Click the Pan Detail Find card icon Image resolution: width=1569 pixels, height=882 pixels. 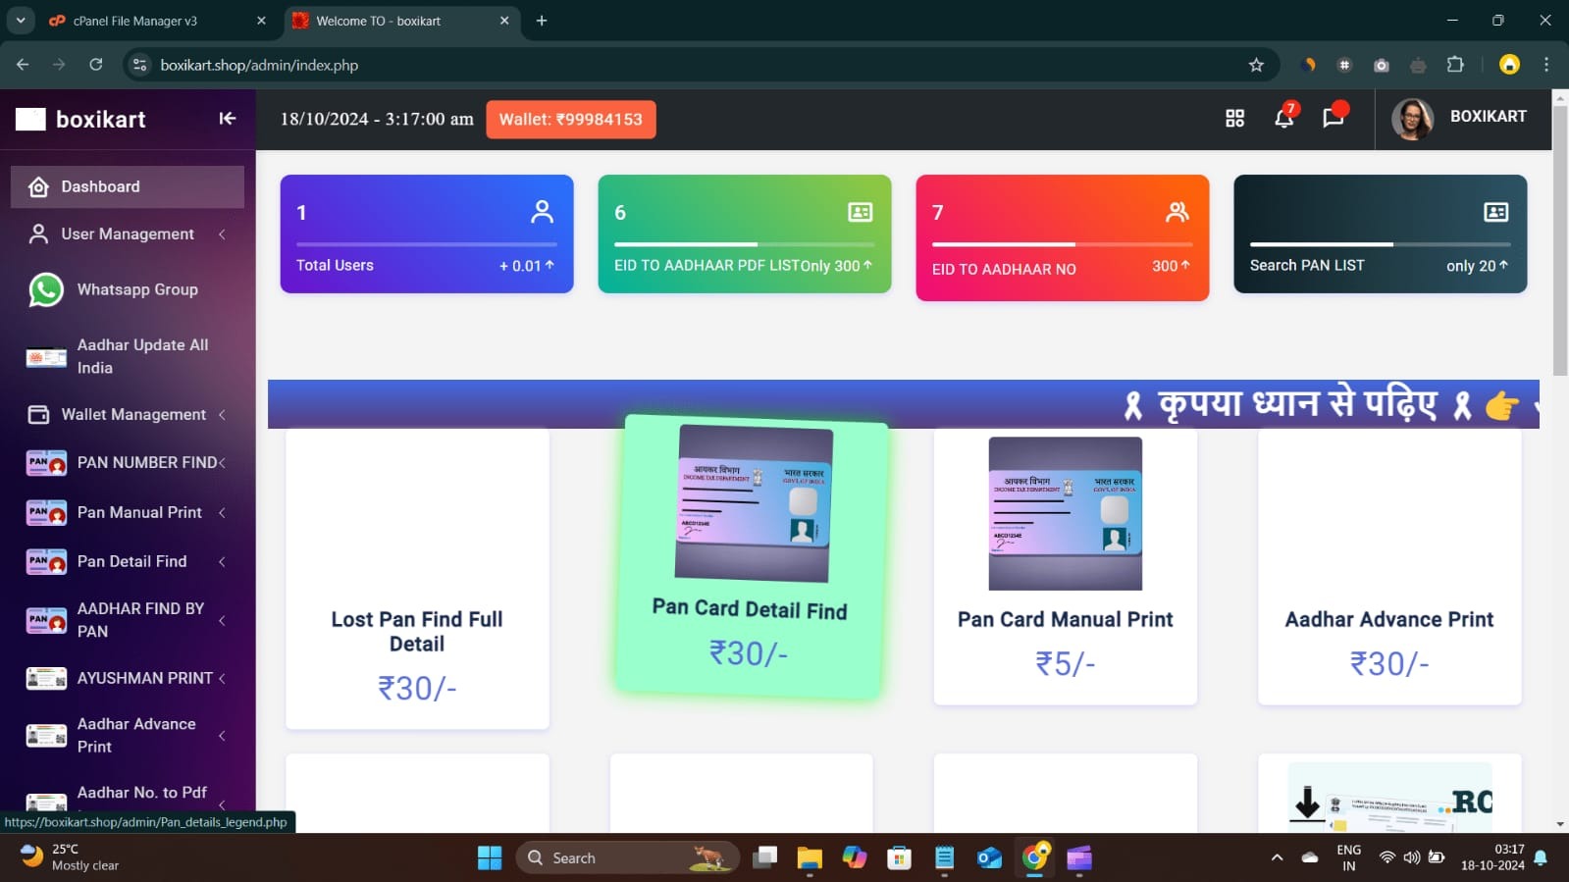46,561
